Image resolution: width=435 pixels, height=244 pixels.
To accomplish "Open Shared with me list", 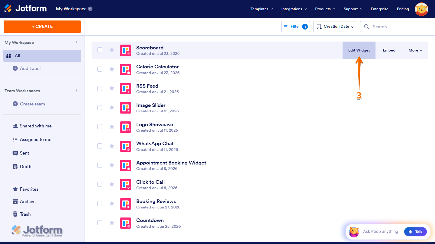I will 32,126.
